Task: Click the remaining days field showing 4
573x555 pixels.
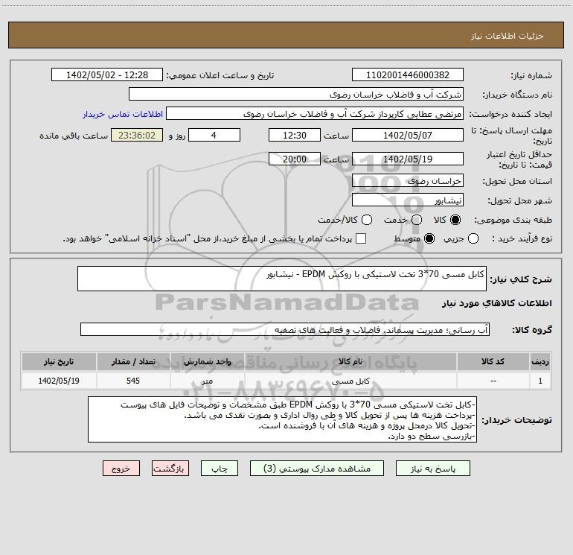Action: [214, 135]
